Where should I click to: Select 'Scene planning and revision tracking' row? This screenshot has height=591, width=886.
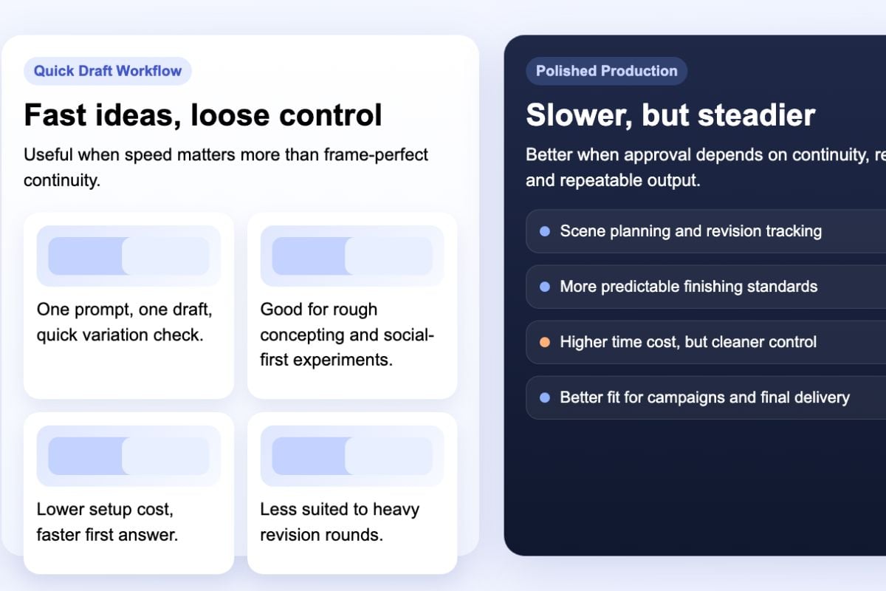(x=706, y=231)
